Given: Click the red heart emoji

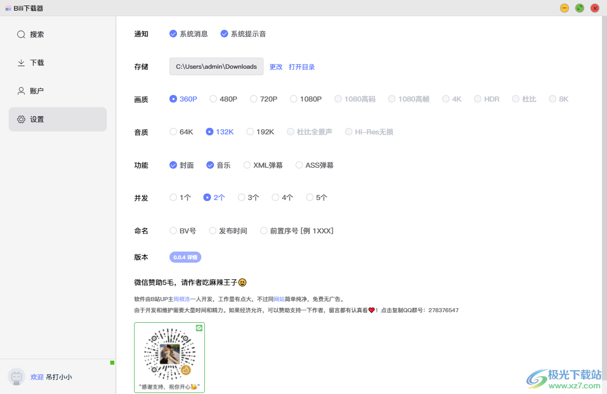Looking at the screenshot, I should pos(371,310).
